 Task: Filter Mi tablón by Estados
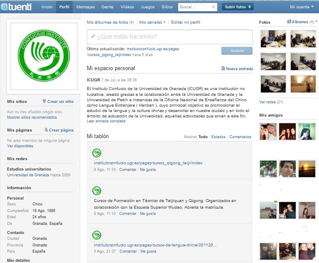tap(218, 137)
